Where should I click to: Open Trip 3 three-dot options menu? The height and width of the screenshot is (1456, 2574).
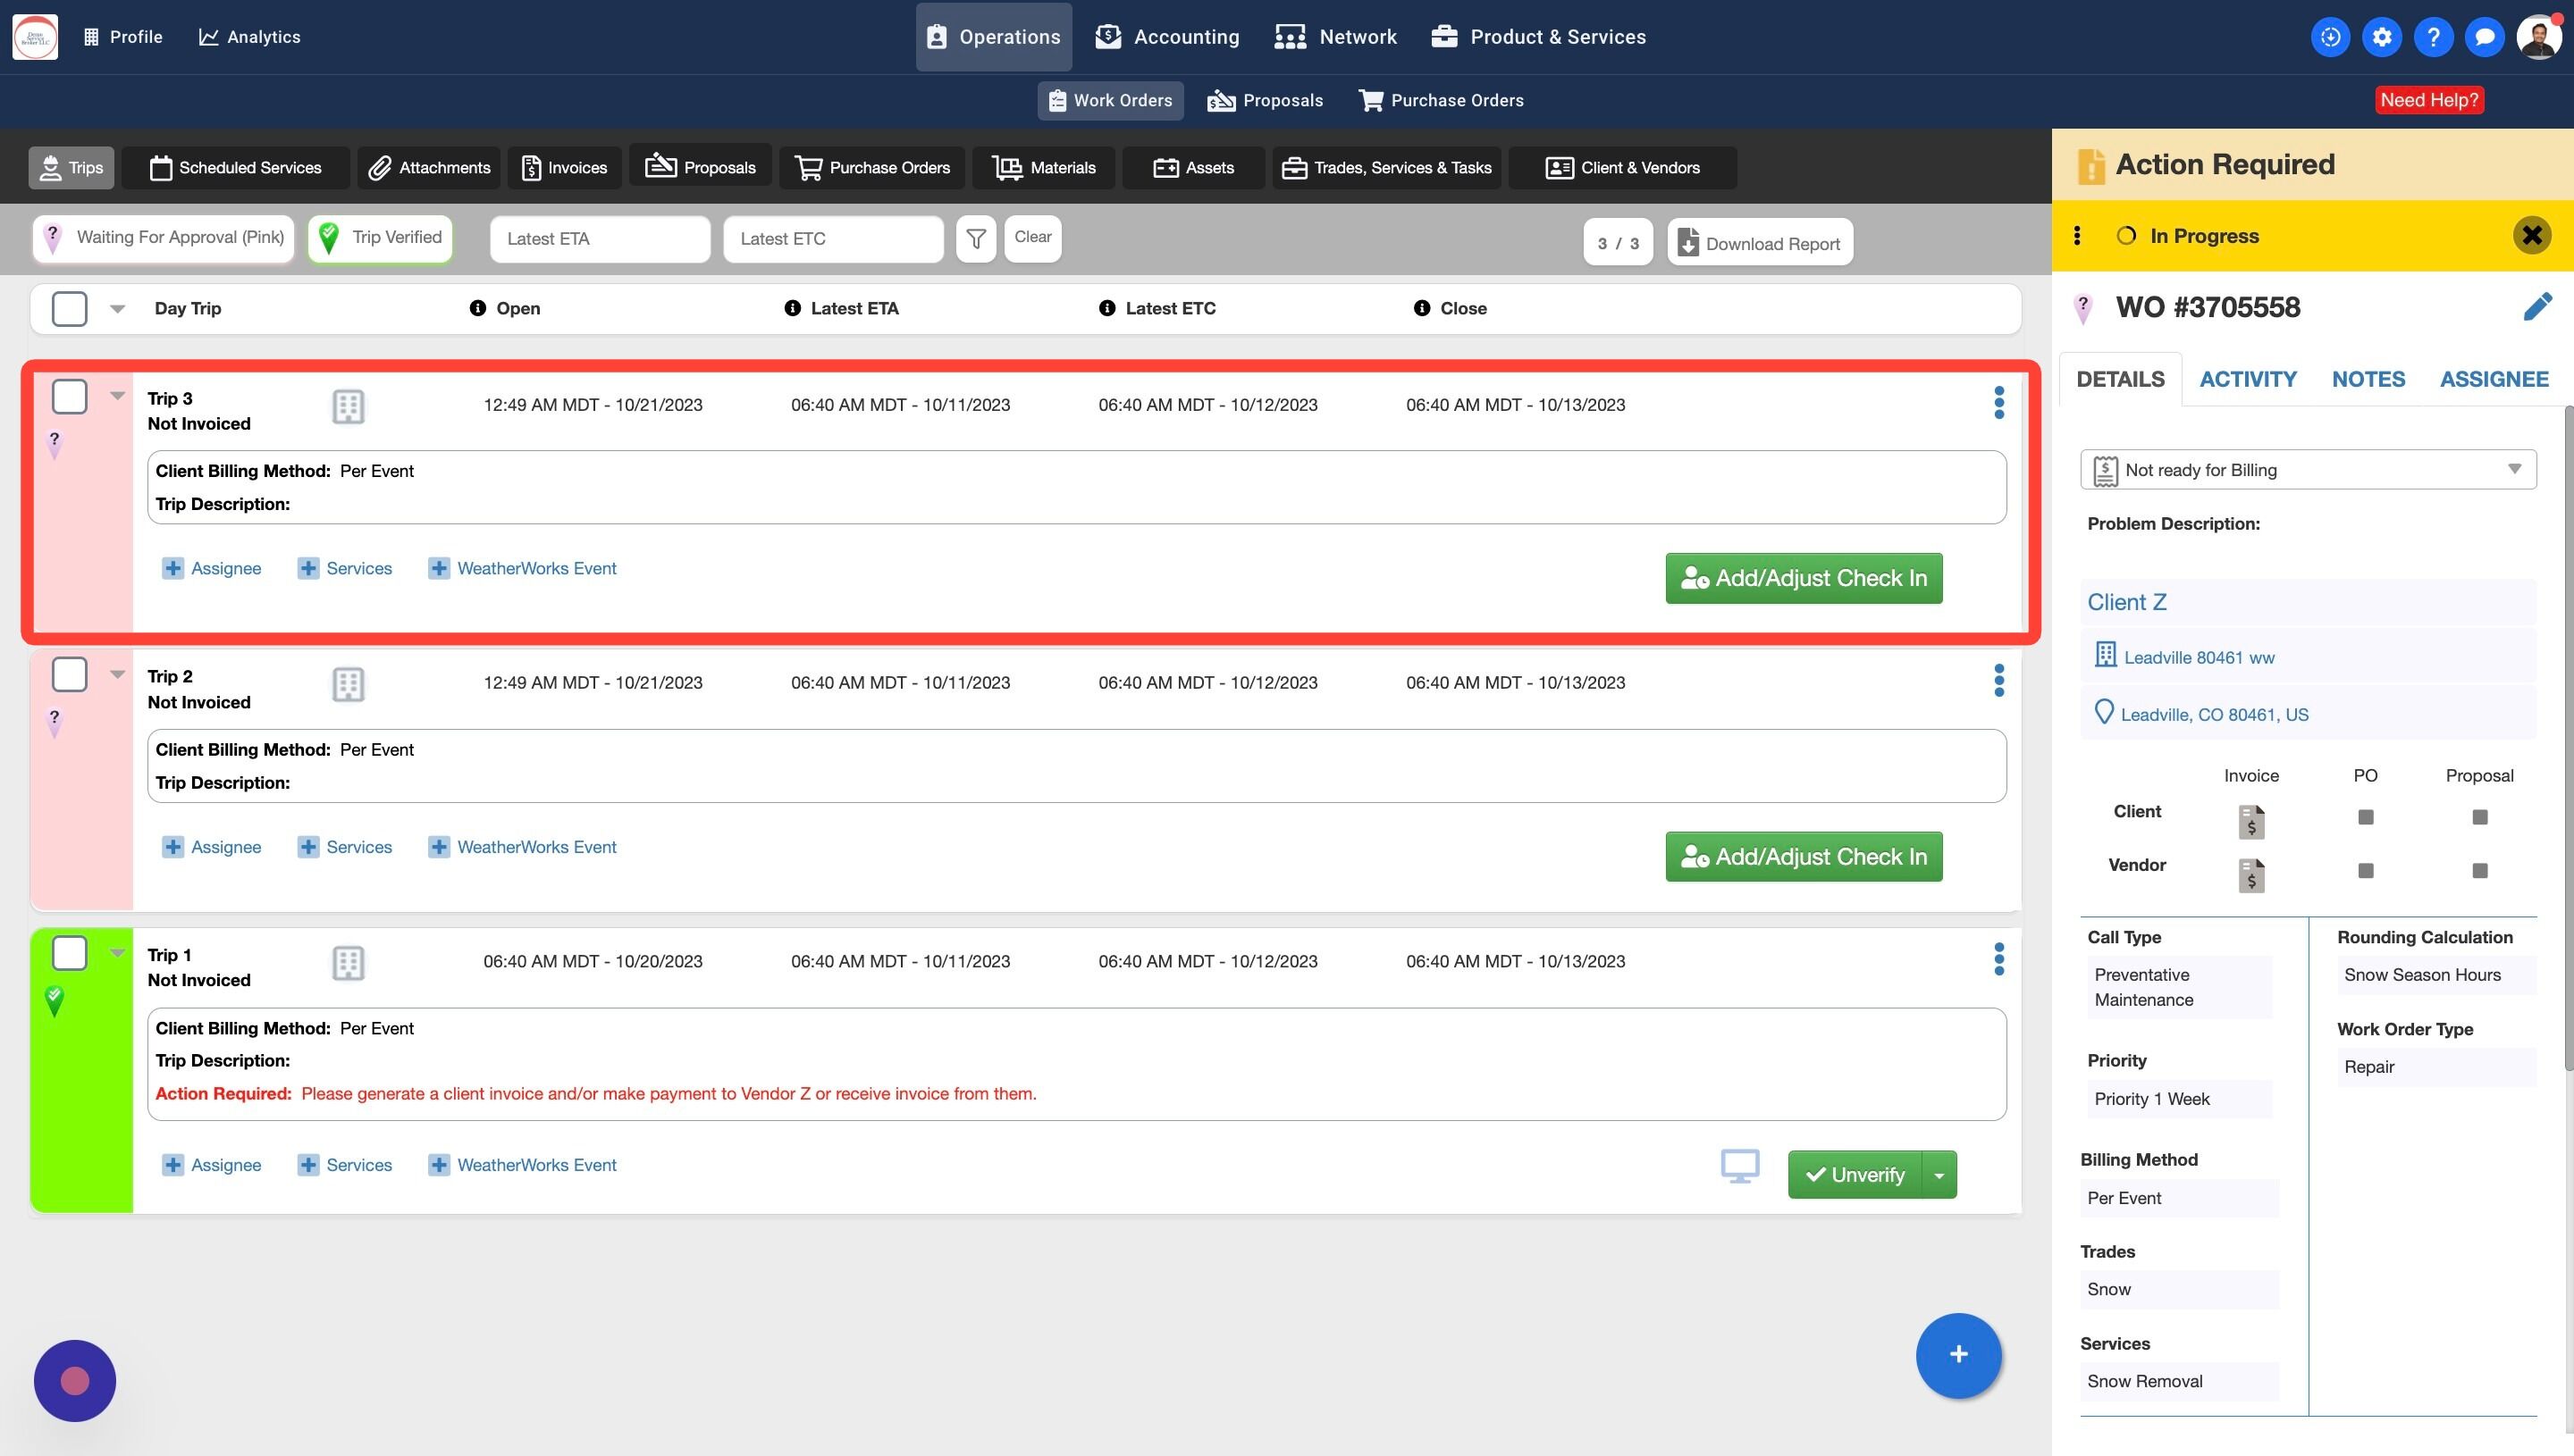click(1998, 403)
